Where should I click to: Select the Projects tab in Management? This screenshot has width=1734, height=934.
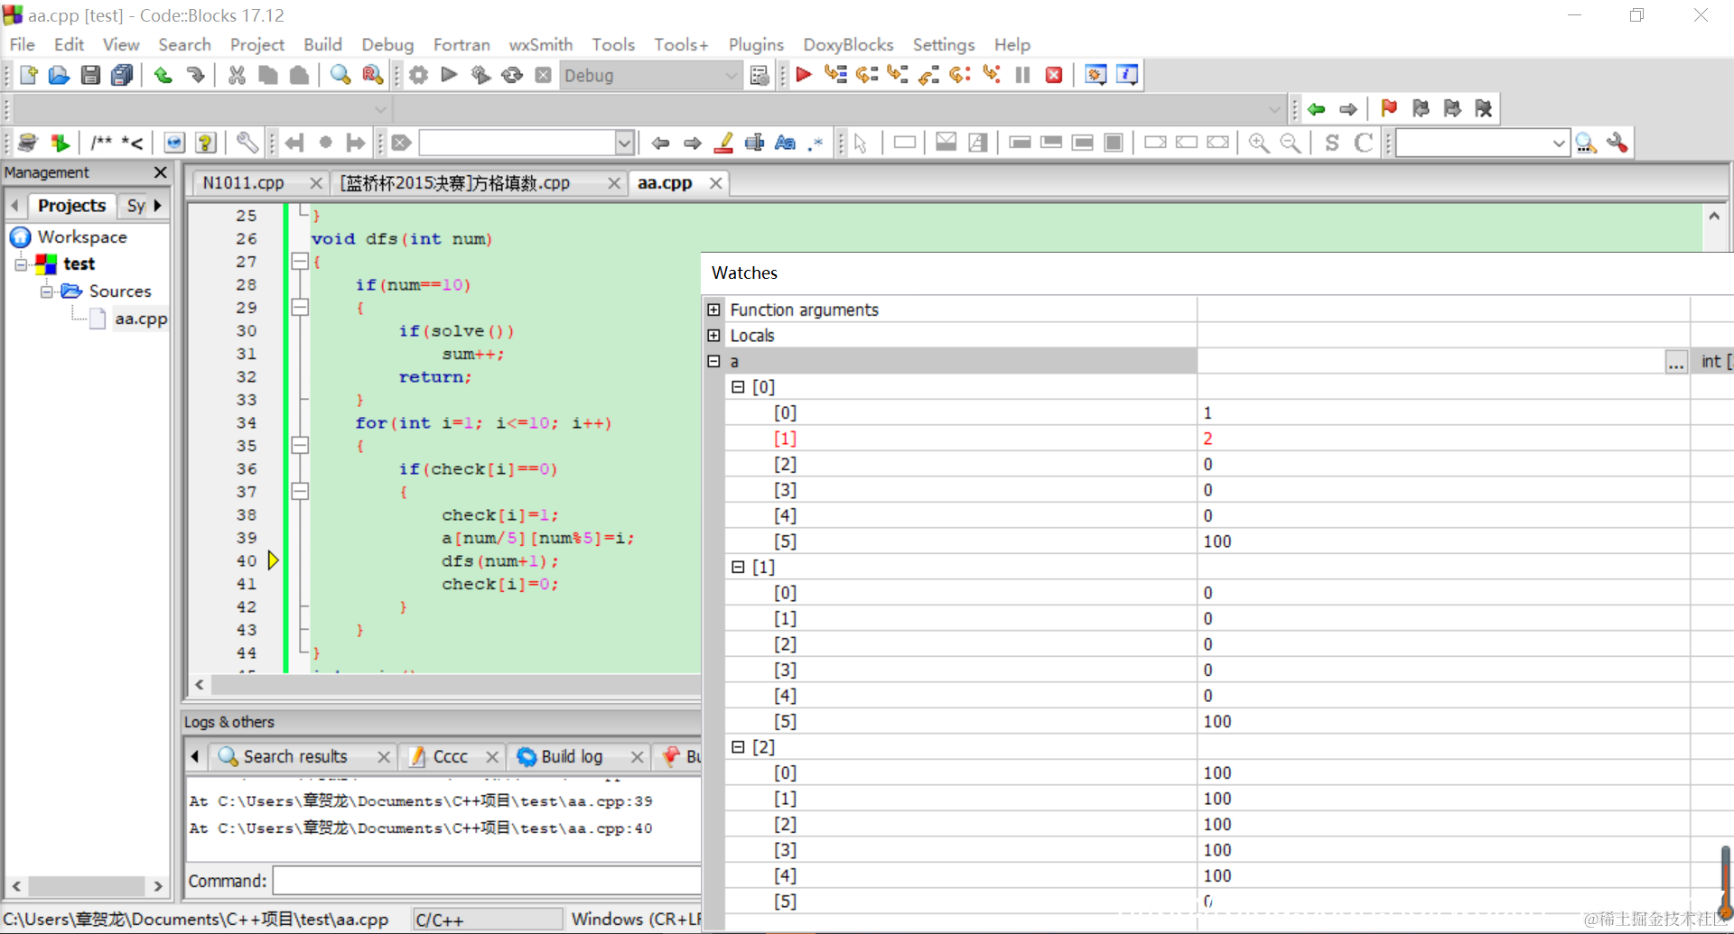click(x=71, y=206)
